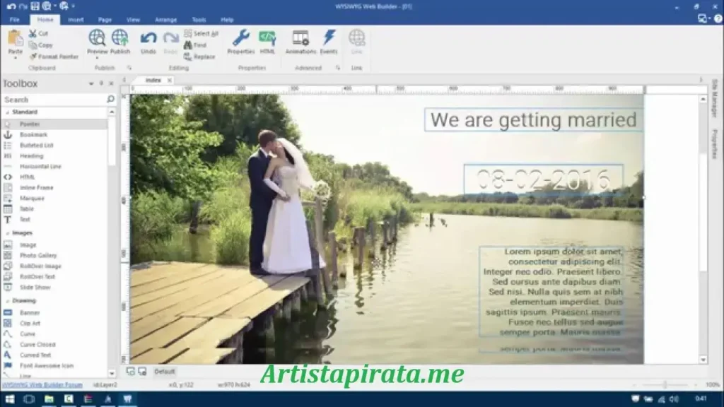Open the Arrange menu tab

coord(166,19)
